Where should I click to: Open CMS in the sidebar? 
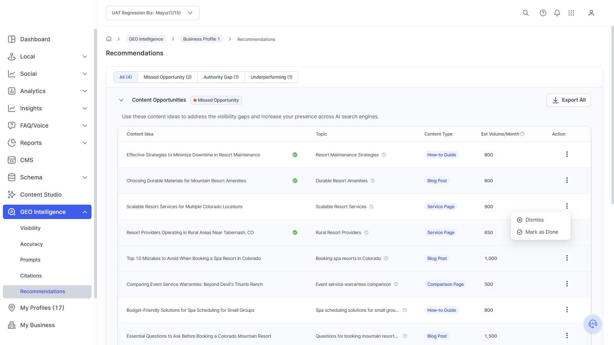point(47,160)
